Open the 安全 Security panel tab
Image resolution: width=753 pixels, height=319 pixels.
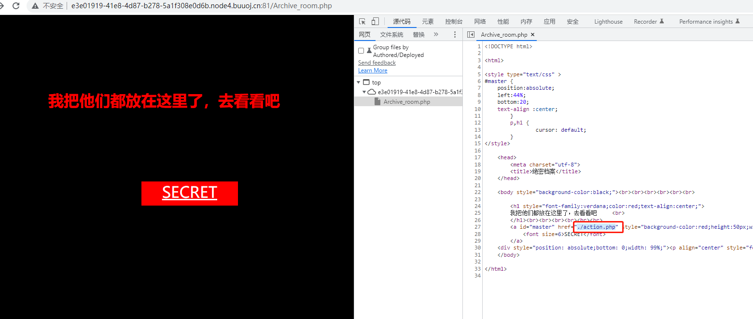(x=572, y=22)
